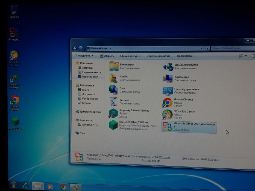
Task: Click the Office RePack description text
Action: 181,130
